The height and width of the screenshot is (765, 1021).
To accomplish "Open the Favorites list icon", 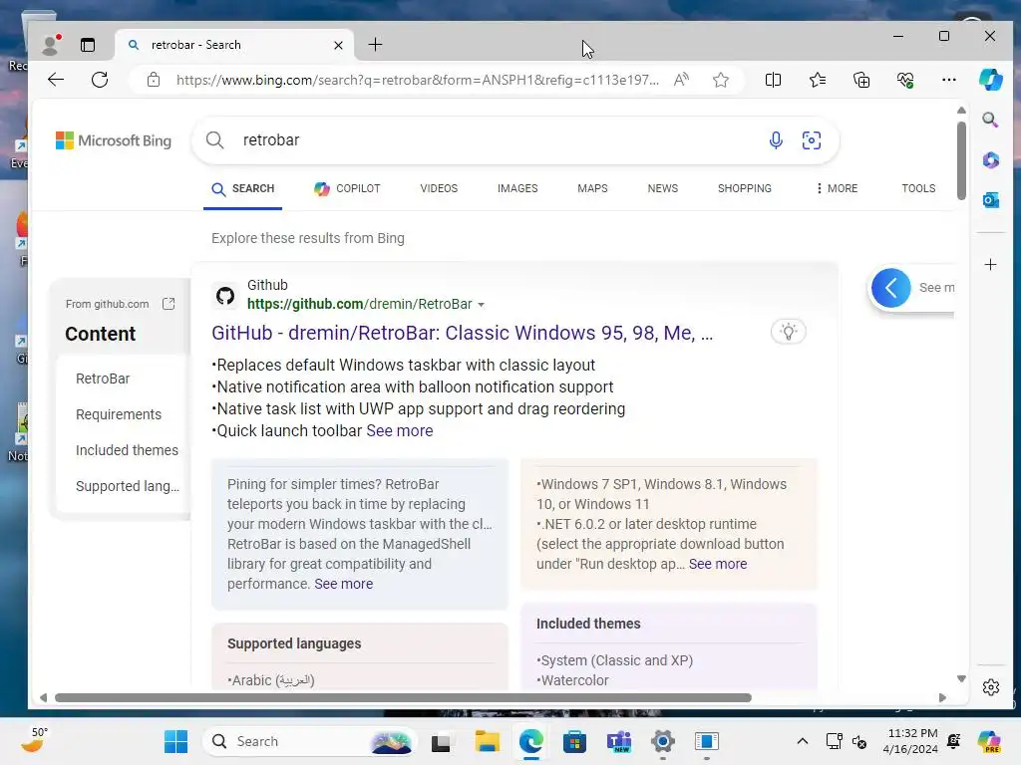I will [818, 80].
